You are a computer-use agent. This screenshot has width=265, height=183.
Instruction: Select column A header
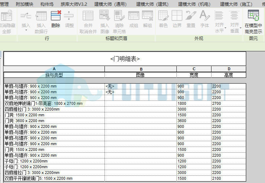pyautogui.click(x=54, y=69)
